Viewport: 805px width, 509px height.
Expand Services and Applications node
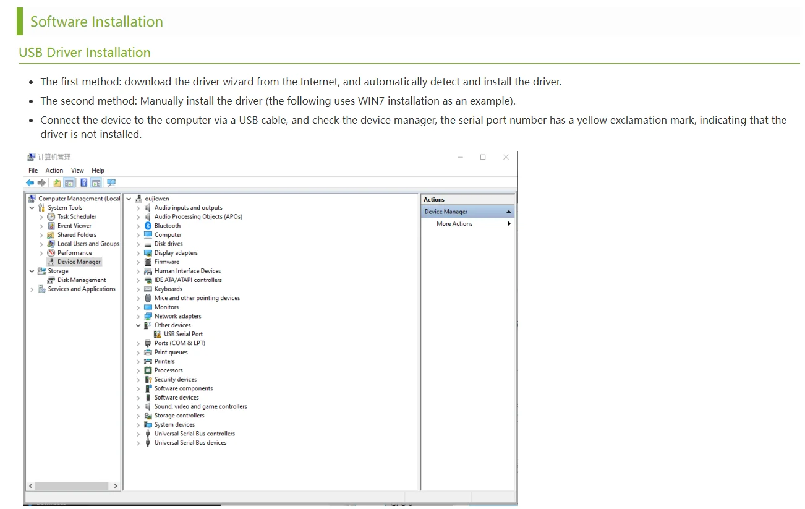(32, 289)
